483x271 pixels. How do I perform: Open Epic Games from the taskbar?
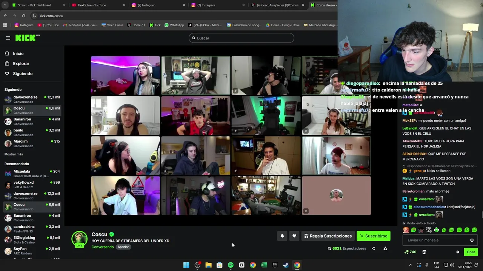coord(275,265)
